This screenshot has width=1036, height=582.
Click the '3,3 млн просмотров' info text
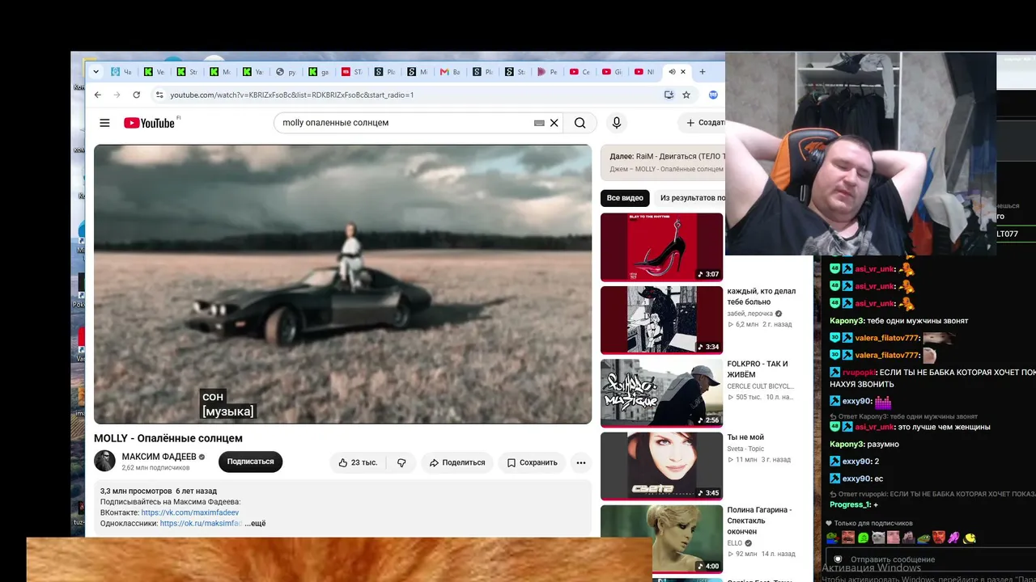(x=136, y=491)
